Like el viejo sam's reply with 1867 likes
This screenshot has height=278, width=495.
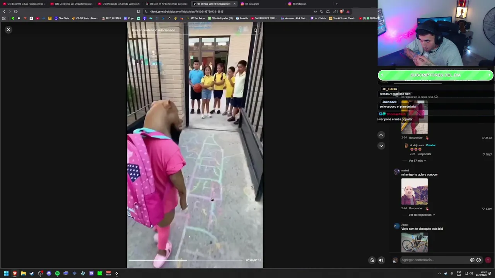484,154
